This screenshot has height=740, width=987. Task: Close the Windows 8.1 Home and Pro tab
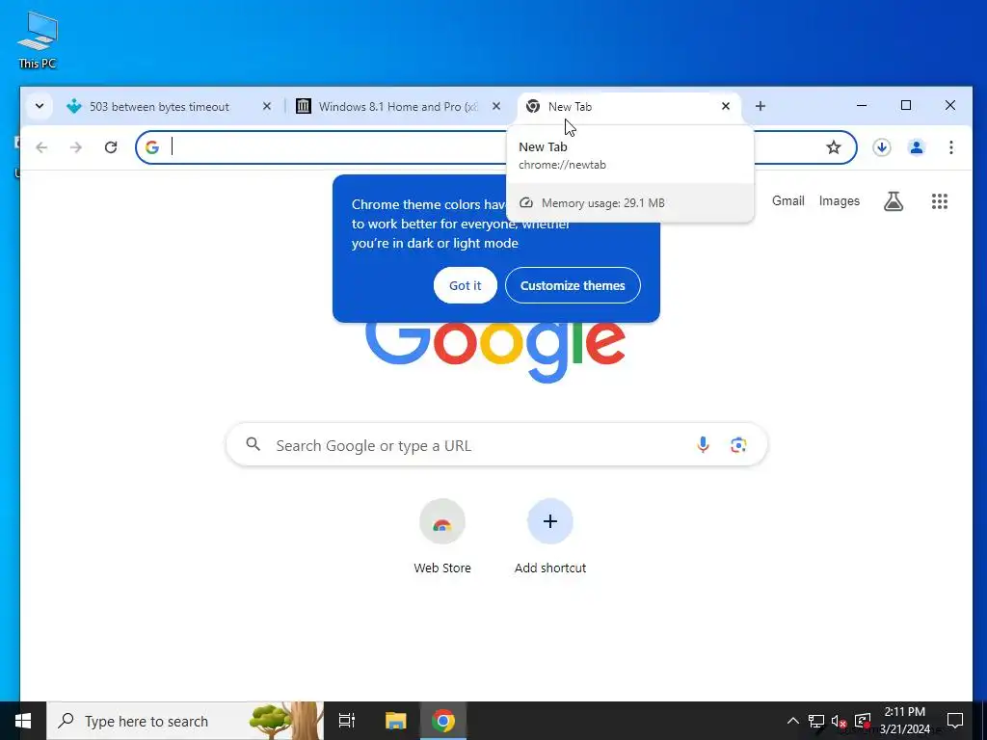click(x=496, y=106)
